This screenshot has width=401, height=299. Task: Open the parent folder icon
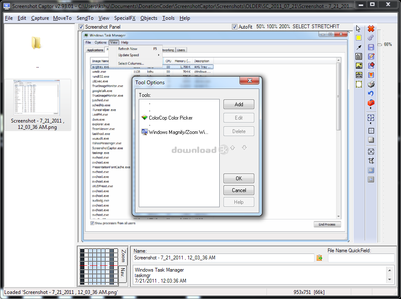pos(36,43)
